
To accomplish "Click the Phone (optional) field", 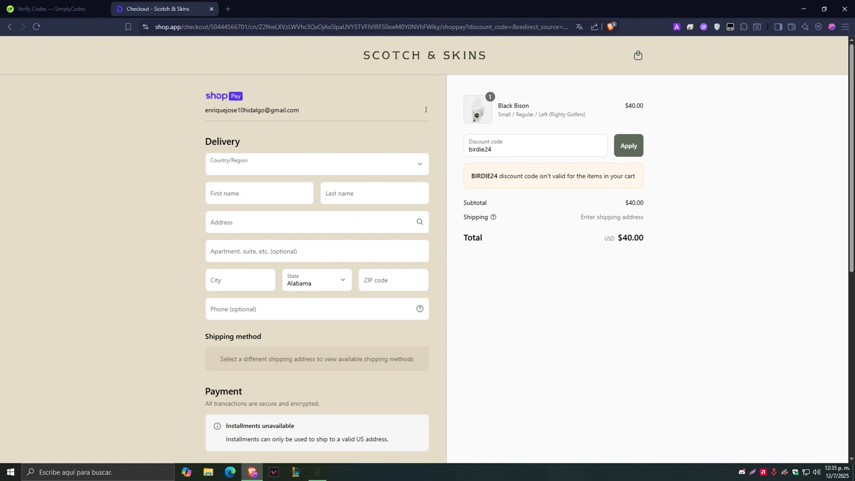I will pos(317,309).
